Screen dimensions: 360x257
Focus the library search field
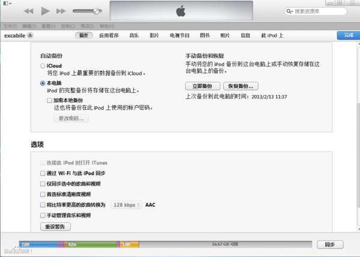pos(316,11)
